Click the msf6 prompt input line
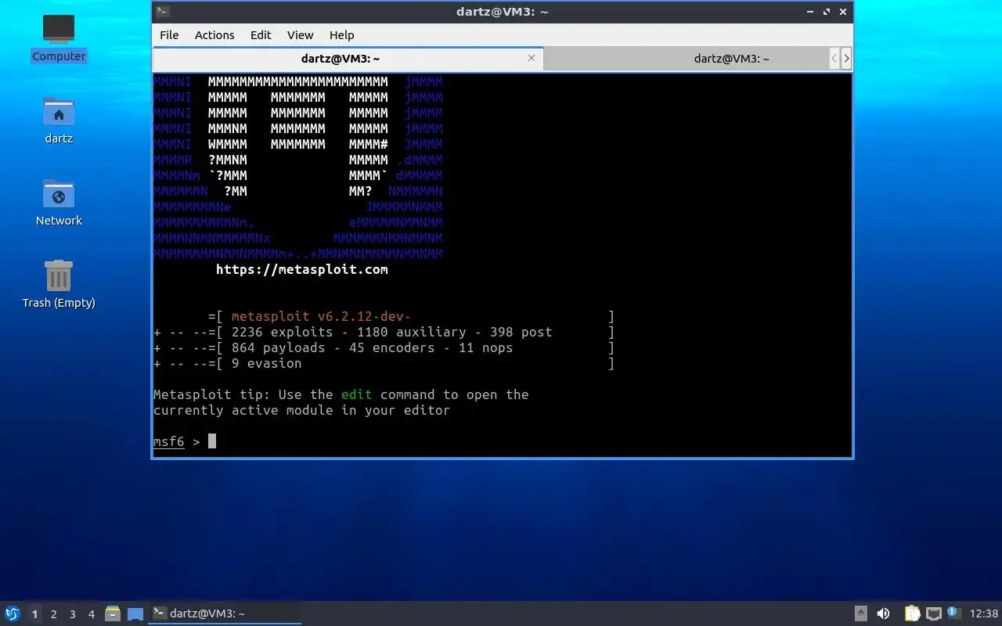 [501, 441]
